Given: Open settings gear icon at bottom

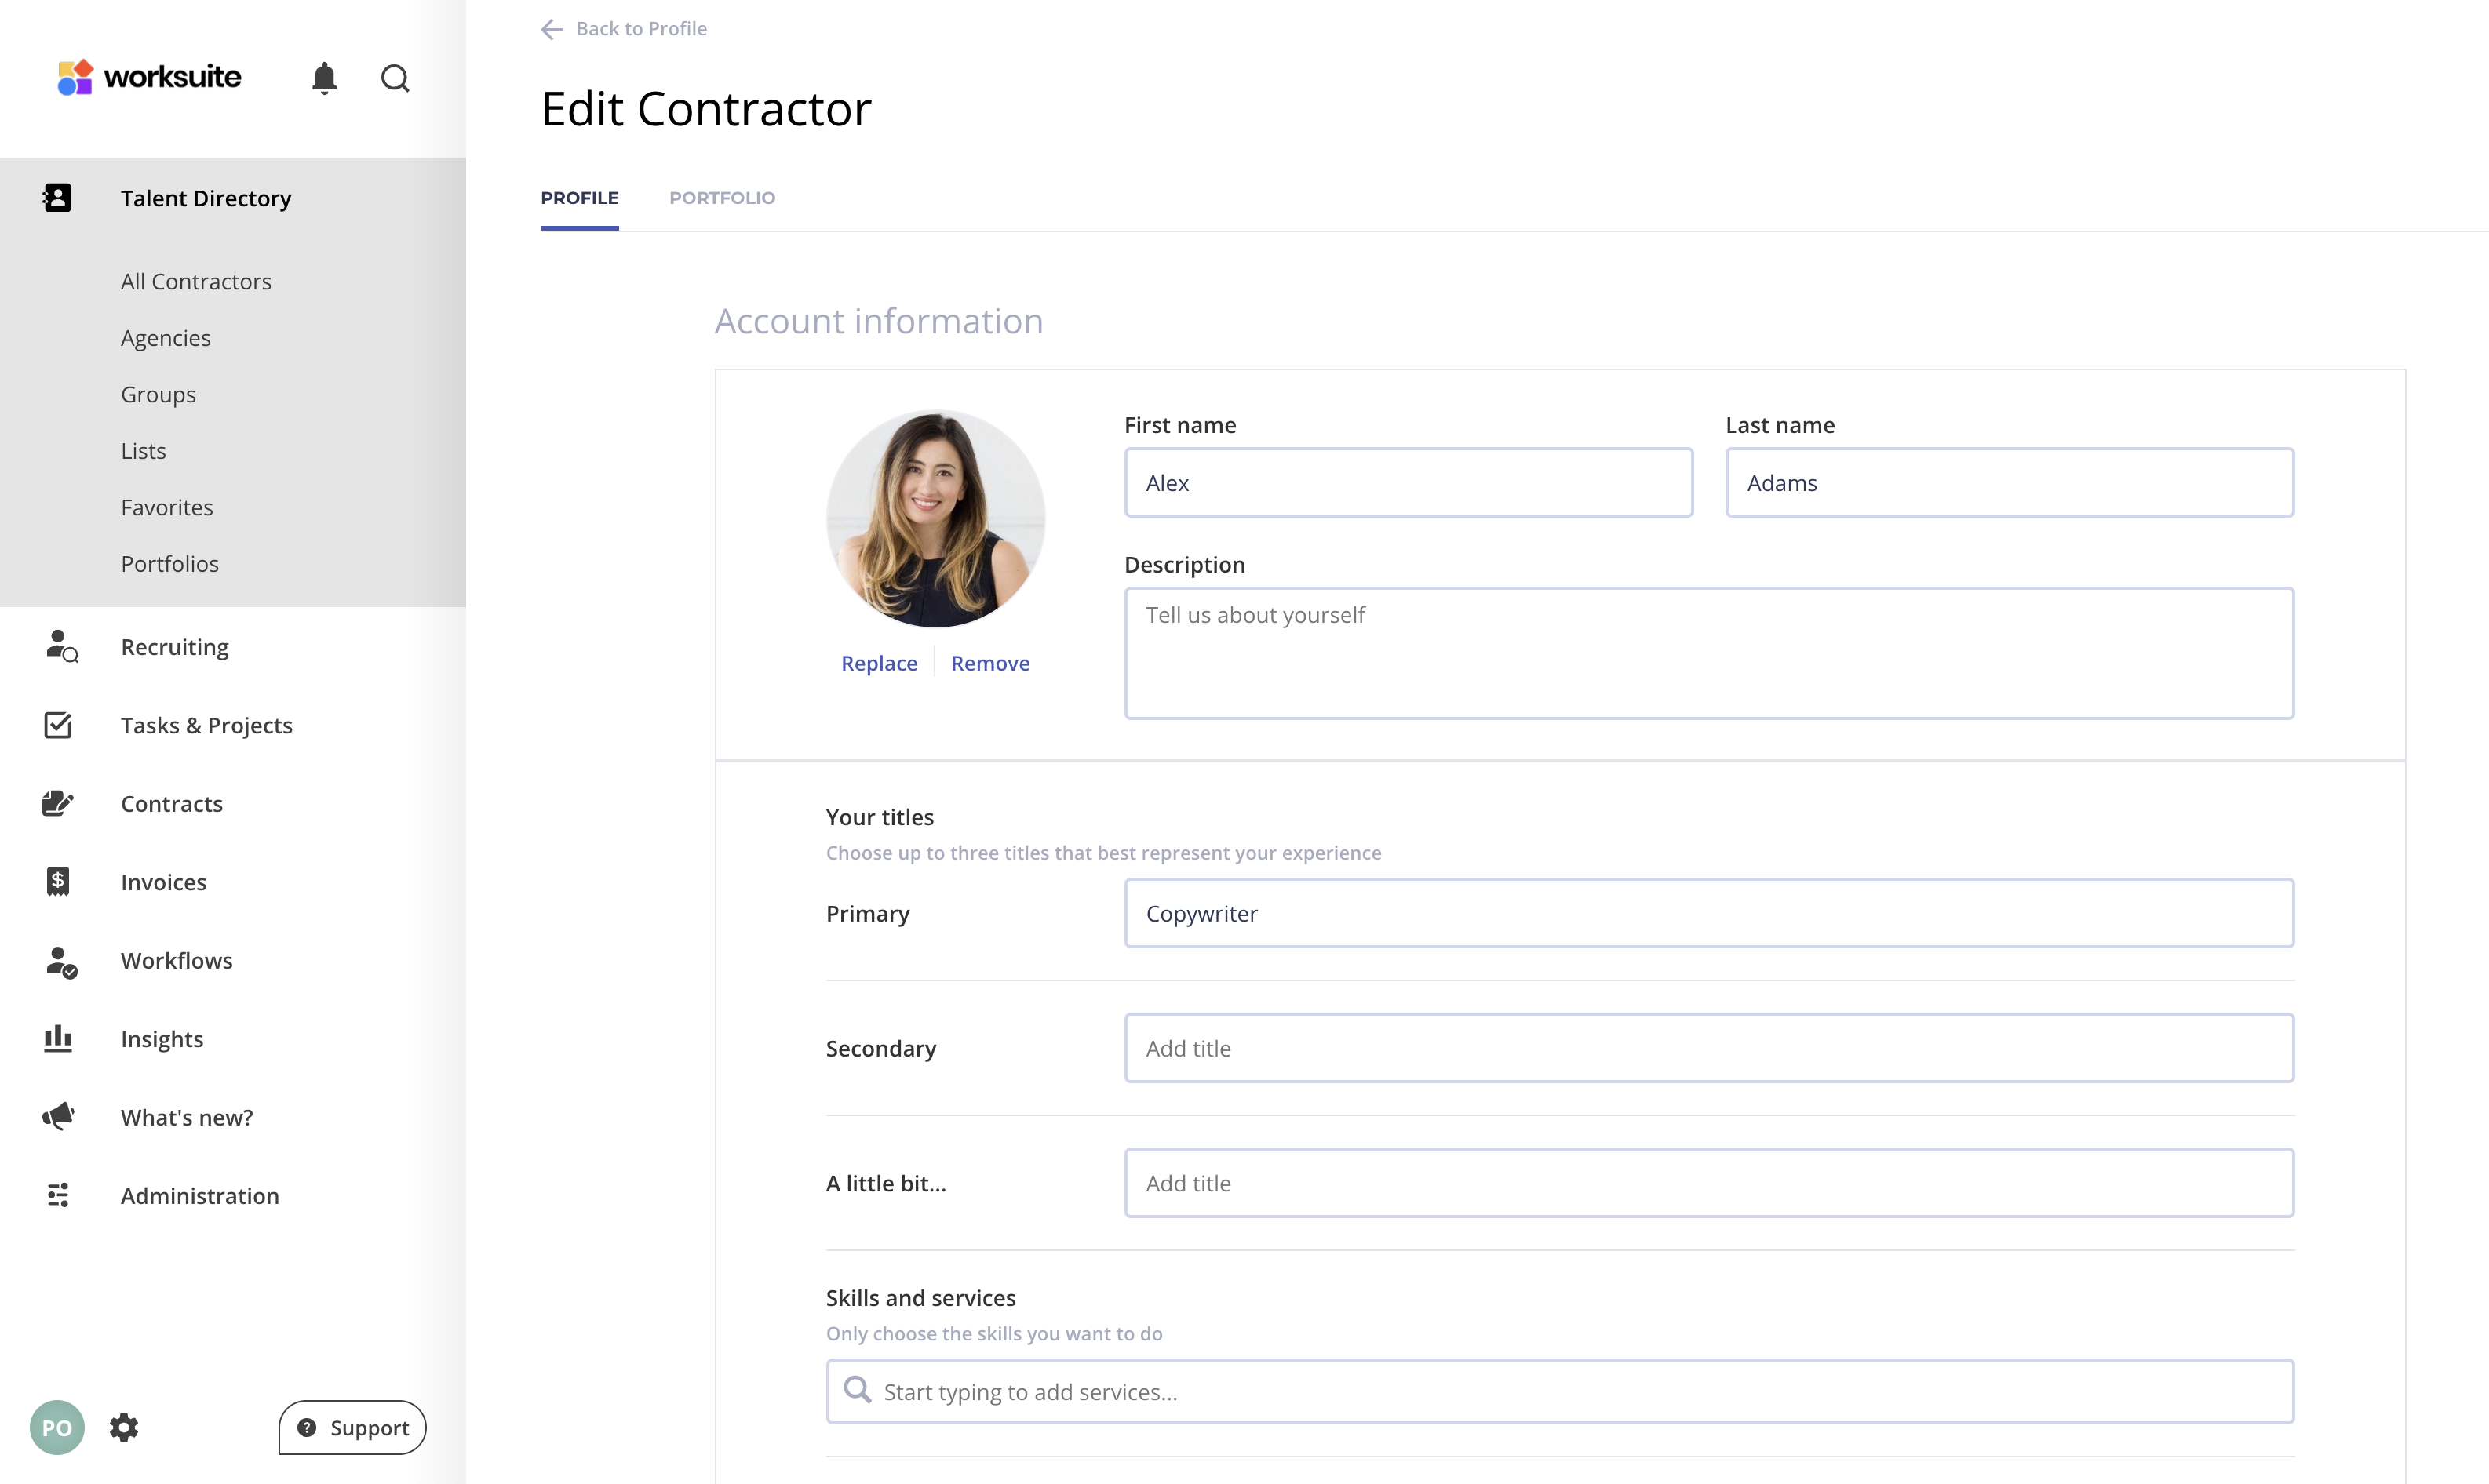Looking at the screenshot, I should click(x=124, y=1427).
